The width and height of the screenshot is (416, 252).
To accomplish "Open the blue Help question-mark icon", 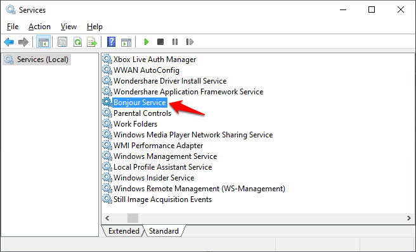I will [112, 42].
